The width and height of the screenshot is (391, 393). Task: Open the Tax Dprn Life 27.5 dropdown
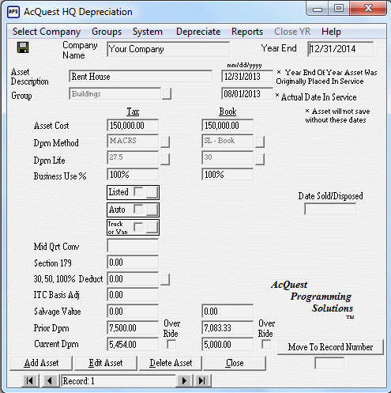pyautogui.click(x=165, y=159)
